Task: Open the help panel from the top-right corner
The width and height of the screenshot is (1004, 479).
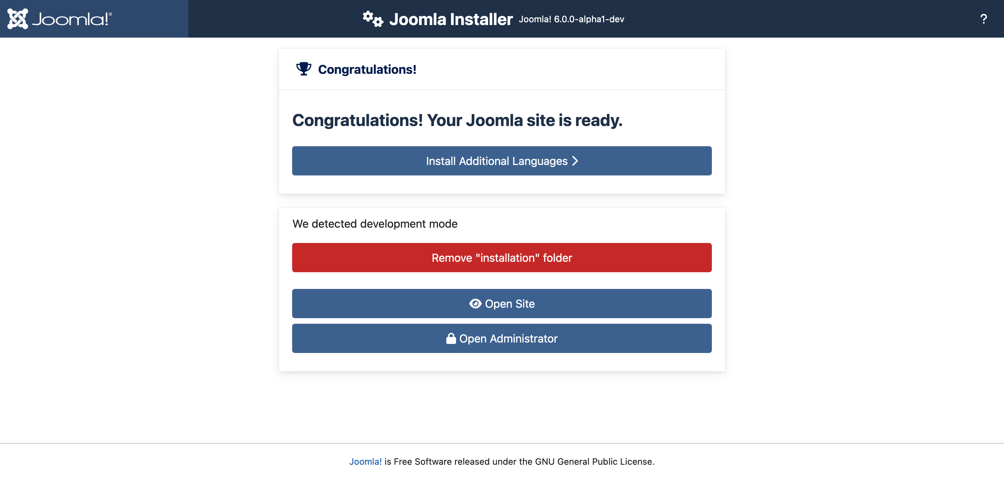Action: (984, 18)
